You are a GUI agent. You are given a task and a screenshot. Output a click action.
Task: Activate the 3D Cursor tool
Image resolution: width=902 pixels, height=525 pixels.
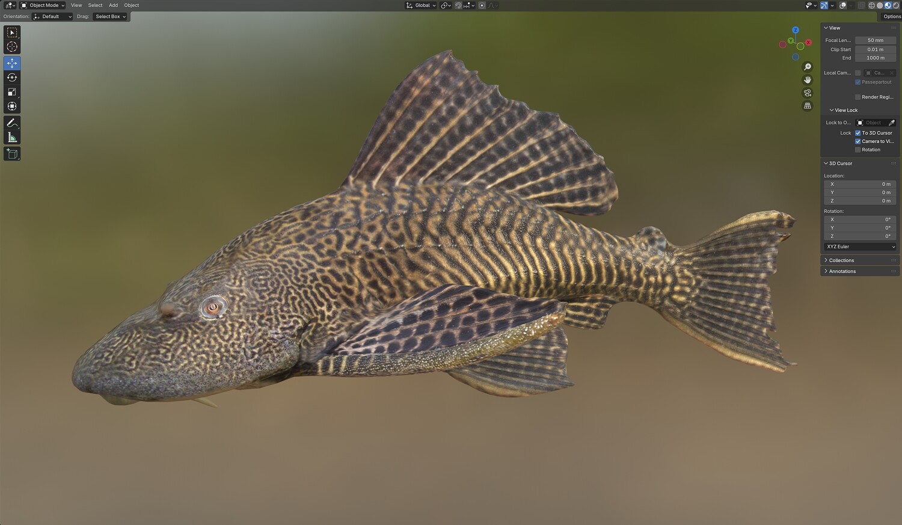pos(12,47)
